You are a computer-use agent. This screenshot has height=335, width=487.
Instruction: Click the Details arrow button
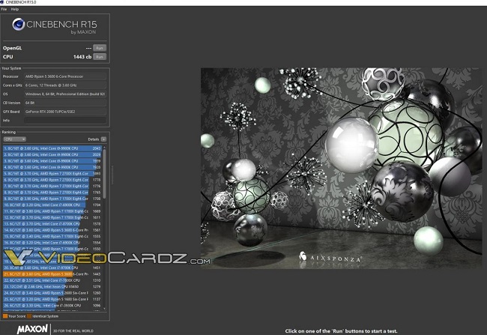103,139
